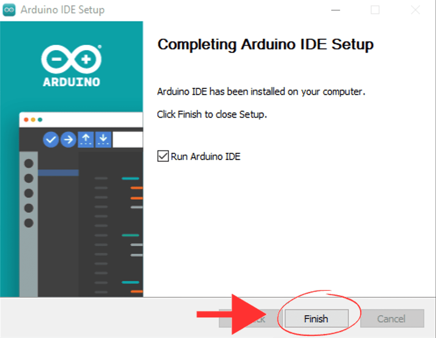This screenshot has width=436, height=338.
Task: Click the green dot in mock window
Action: (x=40, y=120)
